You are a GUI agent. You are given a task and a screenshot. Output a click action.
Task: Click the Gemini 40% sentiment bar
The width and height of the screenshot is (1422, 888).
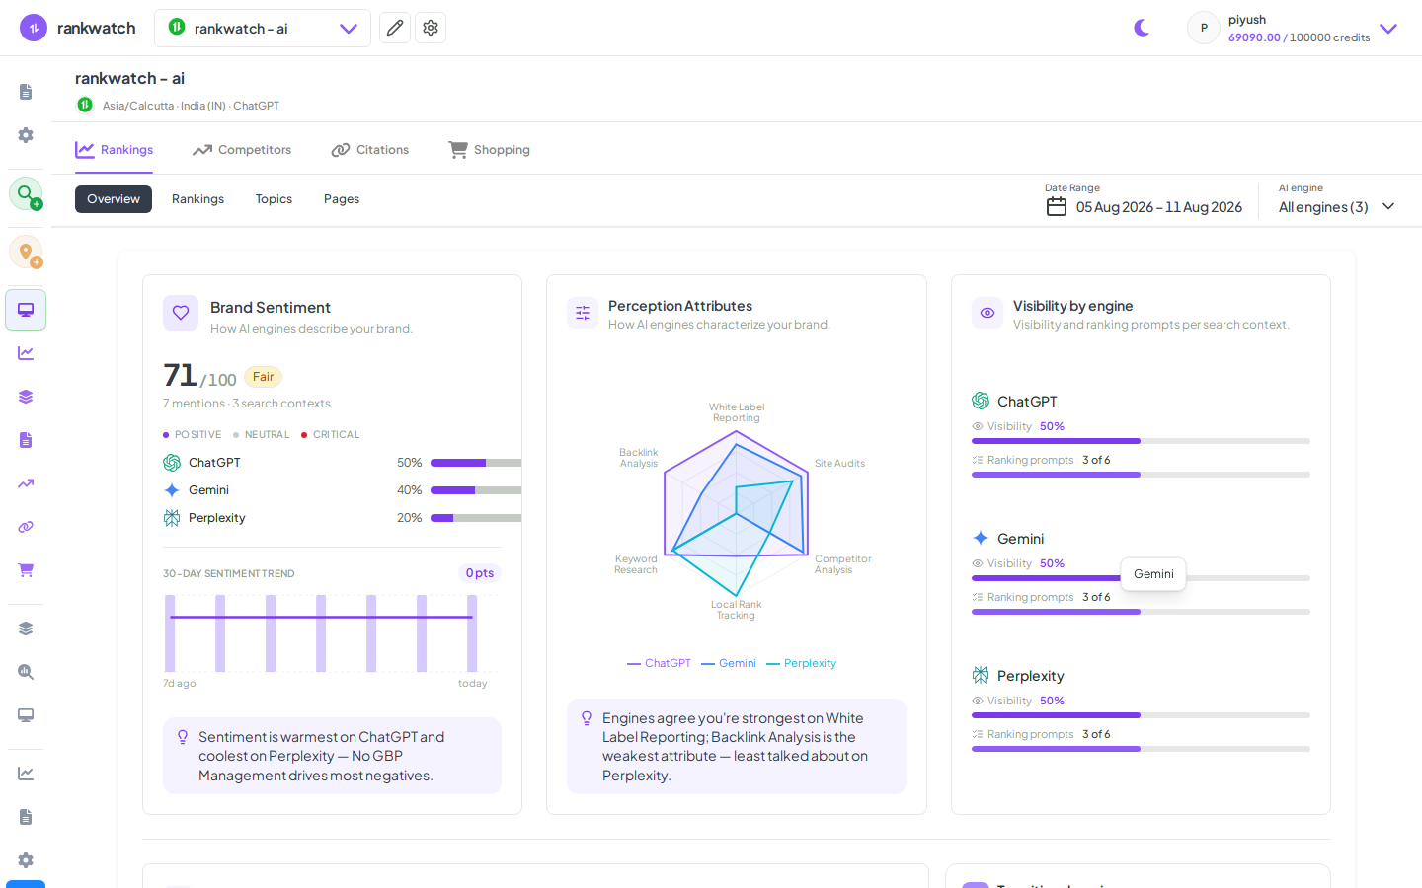[476, 490]
